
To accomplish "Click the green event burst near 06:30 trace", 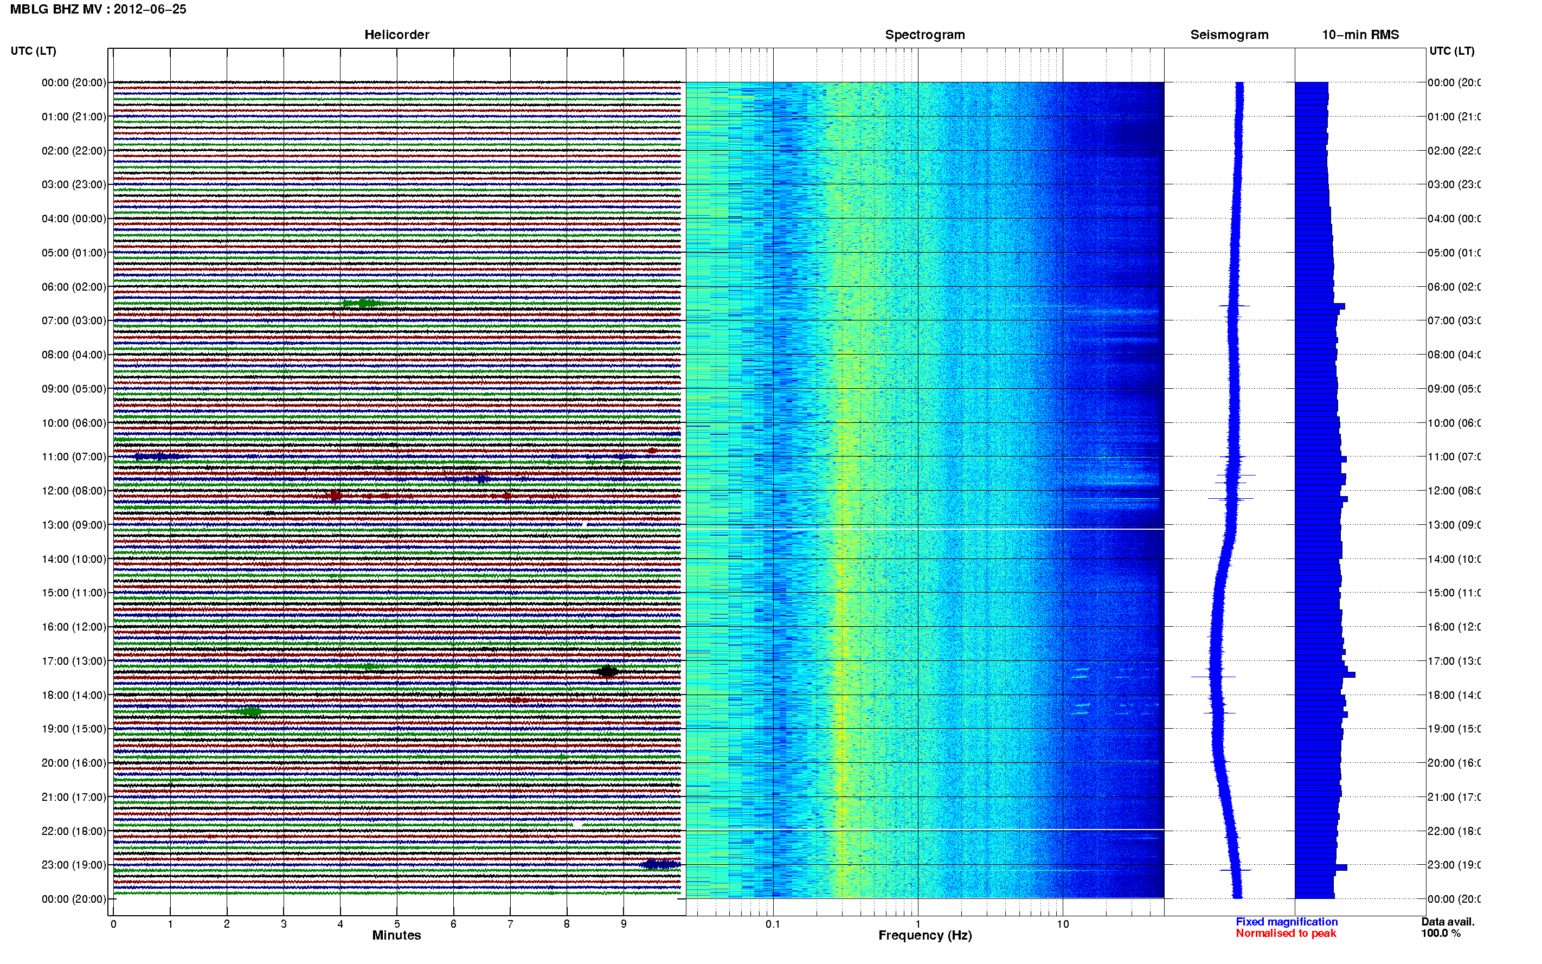I will coord(363,303).
